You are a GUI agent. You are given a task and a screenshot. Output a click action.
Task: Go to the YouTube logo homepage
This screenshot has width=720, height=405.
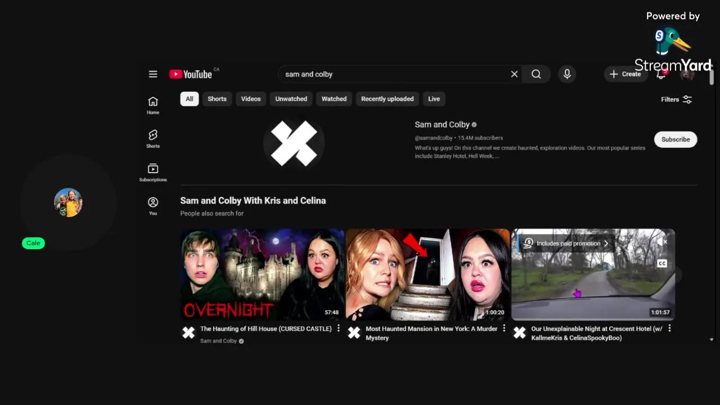(x=191, y=74)
